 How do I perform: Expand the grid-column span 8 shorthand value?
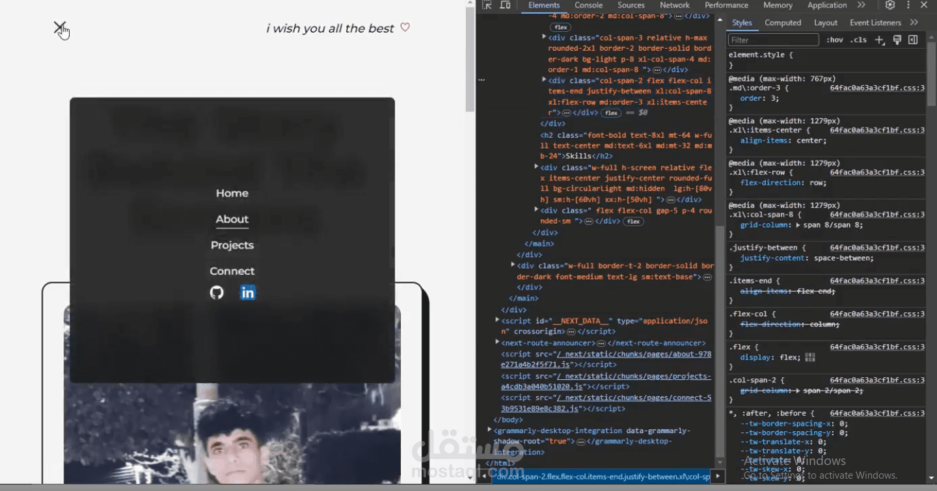pyautogui.click(x=798, y=225)
